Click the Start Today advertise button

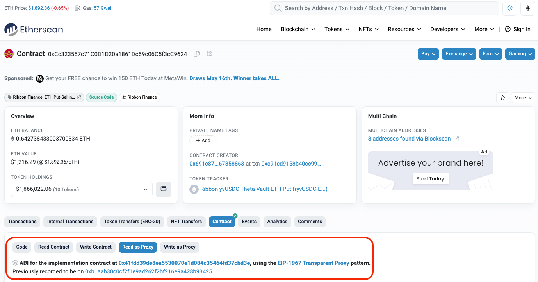pos(430,179)
